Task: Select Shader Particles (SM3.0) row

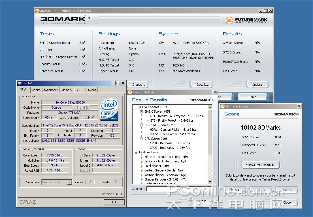Action: [165, 179]
